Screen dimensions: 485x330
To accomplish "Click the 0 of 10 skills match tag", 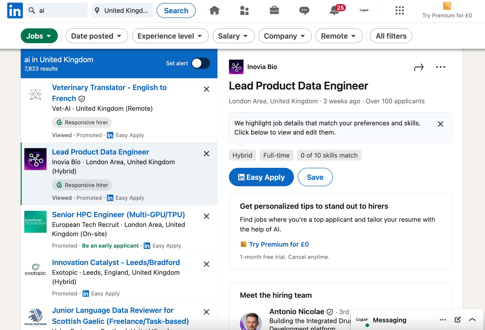I will tap(329, 155).
